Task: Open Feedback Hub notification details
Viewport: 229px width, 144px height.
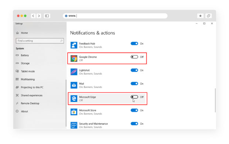Action: click(107, 45)
